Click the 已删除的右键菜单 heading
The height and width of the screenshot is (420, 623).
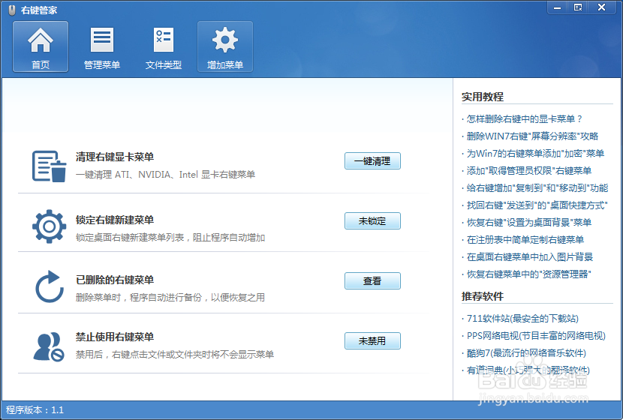[115, 280]
